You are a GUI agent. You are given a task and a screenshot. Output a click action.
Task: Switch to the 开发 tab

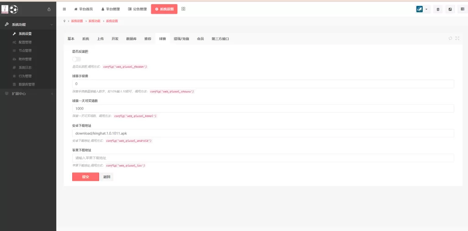(x=115, y=39)
